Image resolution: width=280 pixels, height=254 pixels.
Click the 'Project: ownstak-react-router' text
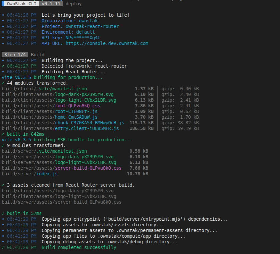tap(80, 26)
